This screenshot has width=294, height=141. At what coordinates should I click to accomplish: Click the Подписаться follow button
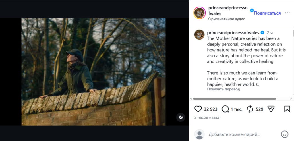click(267, 13)
